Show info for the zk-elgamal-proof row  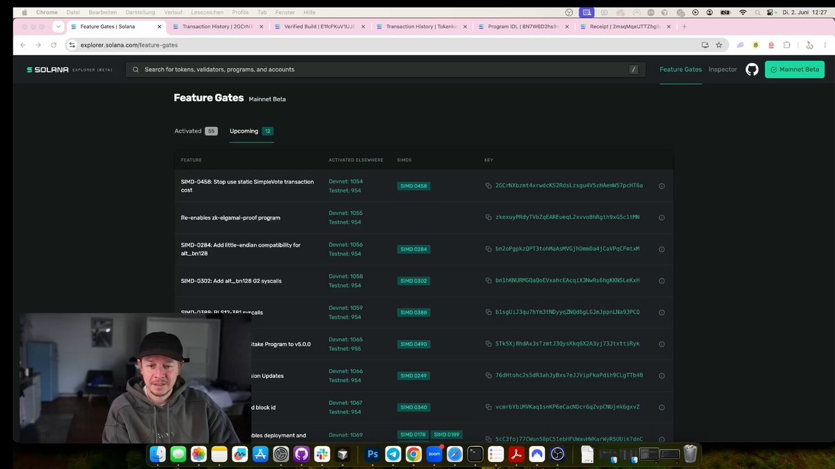pyautogui.click(x=662, y=217)
